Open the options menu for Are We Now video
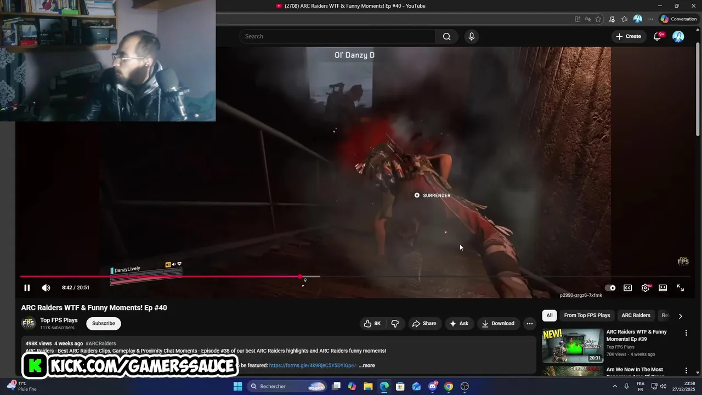The height and width of the screenshot is (395, 702). click(x=686, y=371)
